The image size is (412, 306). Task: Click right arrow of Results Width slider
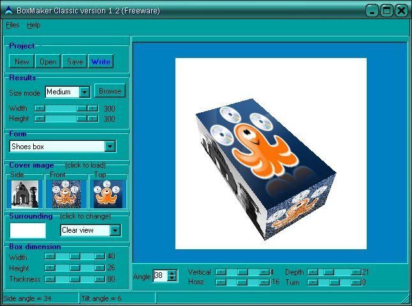(x=92, y=108)
